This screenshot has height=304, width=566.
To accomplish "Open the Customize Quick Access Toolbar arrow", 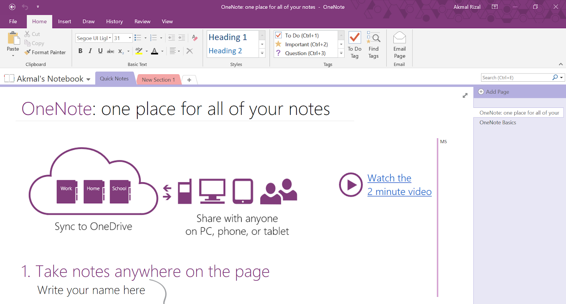I will [38, 7].
